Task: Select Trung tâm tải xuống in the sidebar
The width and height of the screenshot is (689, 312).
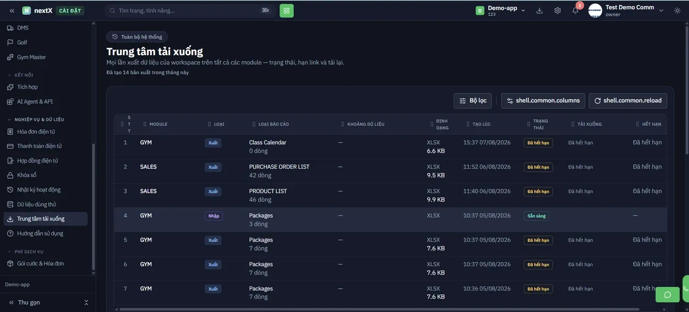Action: tap(45, 219)
